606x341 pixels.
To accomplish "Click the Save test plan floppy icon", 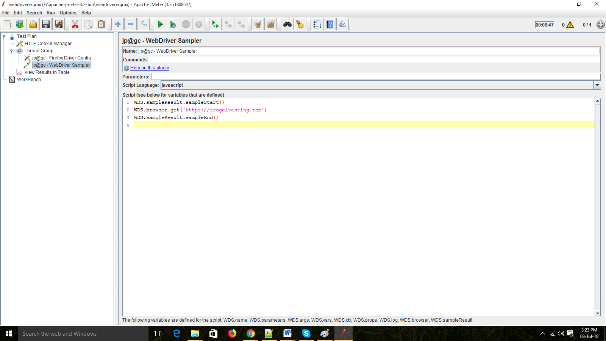I will (46, 25).
